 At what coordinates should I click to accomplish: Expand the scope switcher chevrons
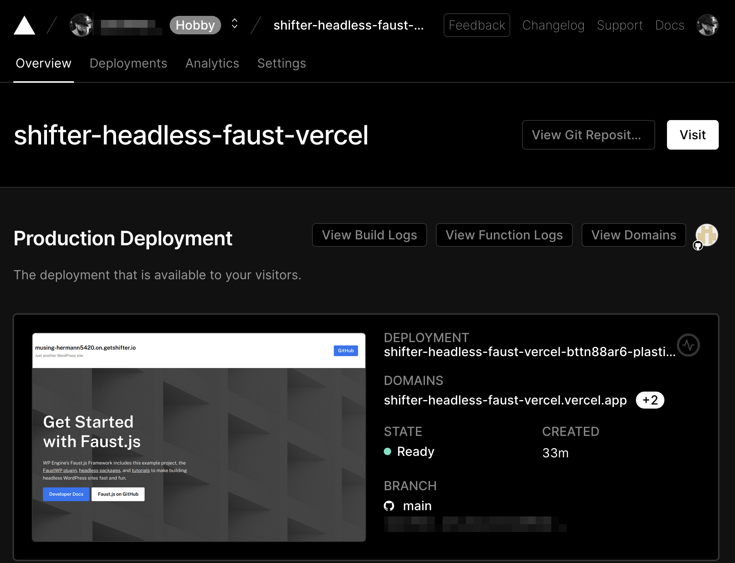(234, 24)
